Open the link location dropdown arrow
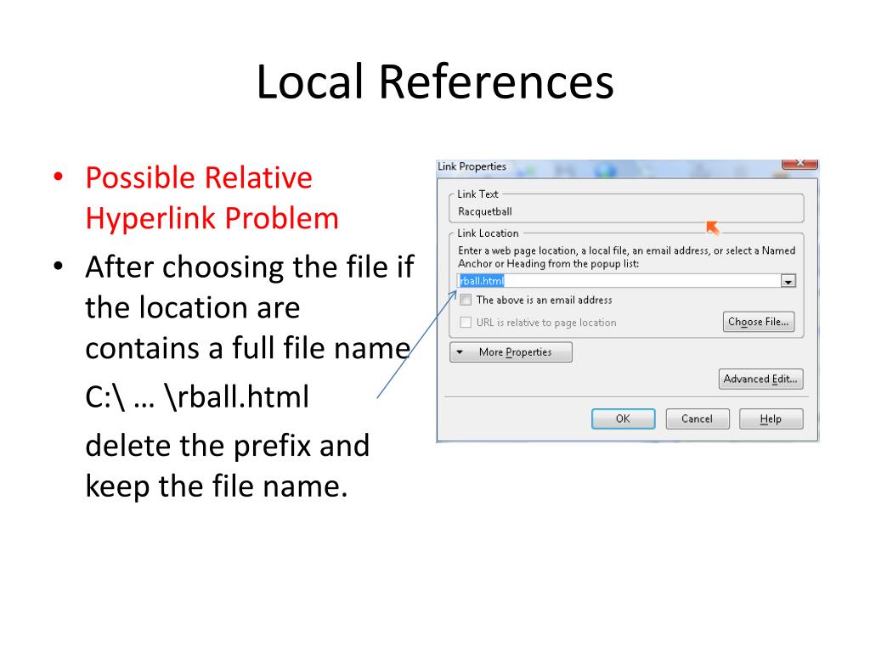Image resolution: width=870 pixels, height=652 pixels. click(788, 281)
